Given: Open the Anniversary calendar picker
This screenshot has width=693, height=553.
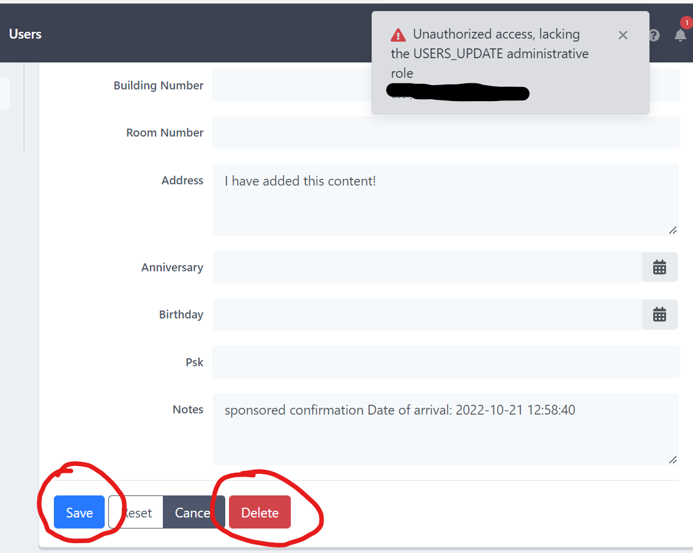Looking at the screenshot, I should 659,267.
